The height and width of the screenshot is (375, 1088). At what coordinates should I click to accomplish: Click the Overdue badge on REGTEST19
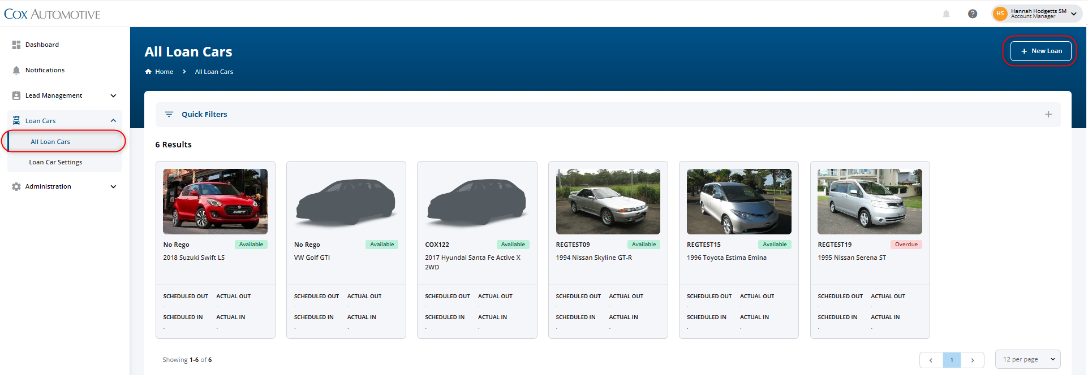906,245
